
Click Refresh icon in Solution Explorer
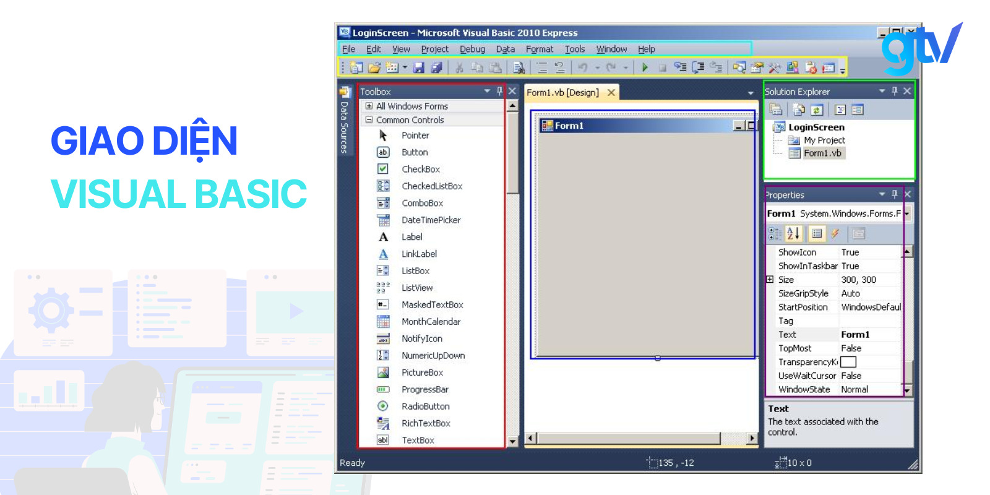click(x=817, y=110)
